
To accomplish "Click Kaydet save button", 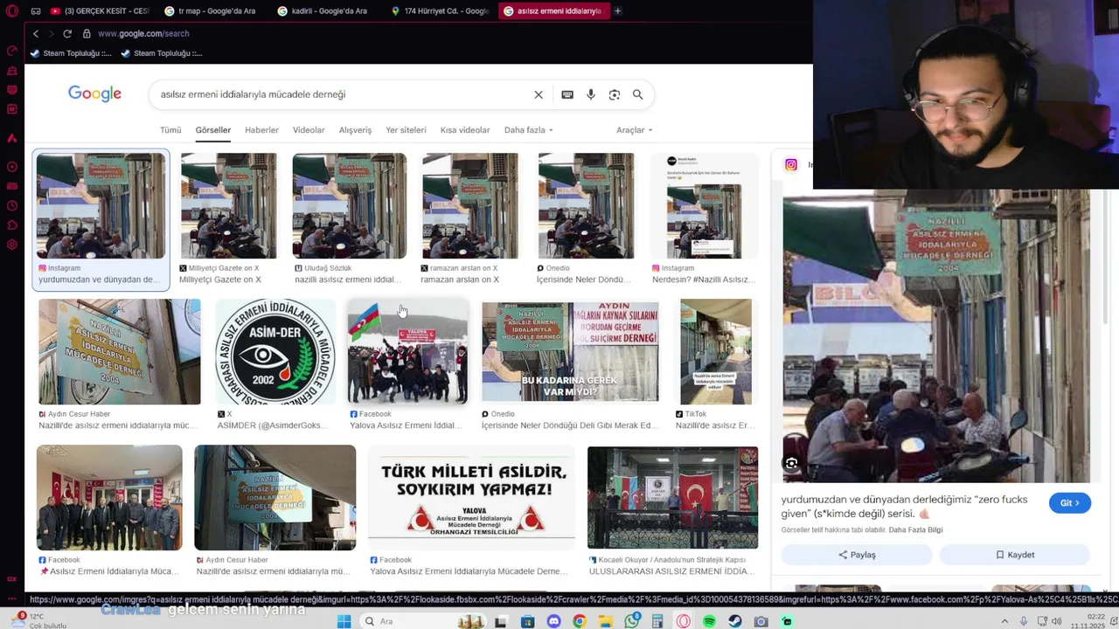I will [1015, 555].
